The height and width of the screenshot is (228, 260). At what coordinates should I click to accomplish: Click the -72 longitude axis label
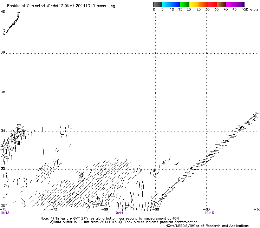[x=54, y=209]
